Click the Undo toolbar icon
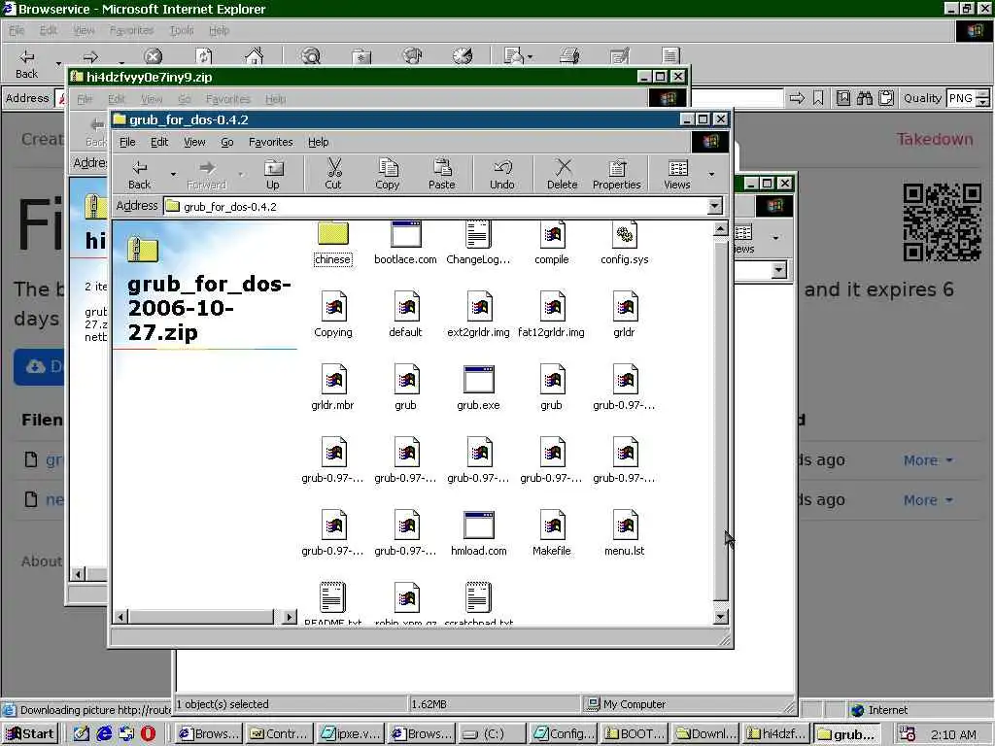 pyautogui.click(x=502, y=175)
